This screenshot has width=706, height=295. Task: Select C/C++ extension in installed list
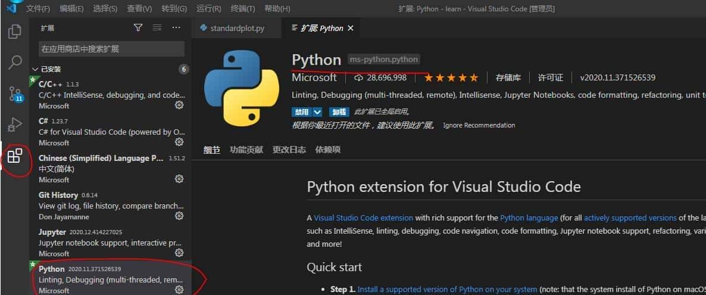pos(110,94)
